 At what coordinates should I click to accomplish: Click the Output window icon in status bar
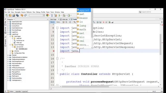coord(8,91)
